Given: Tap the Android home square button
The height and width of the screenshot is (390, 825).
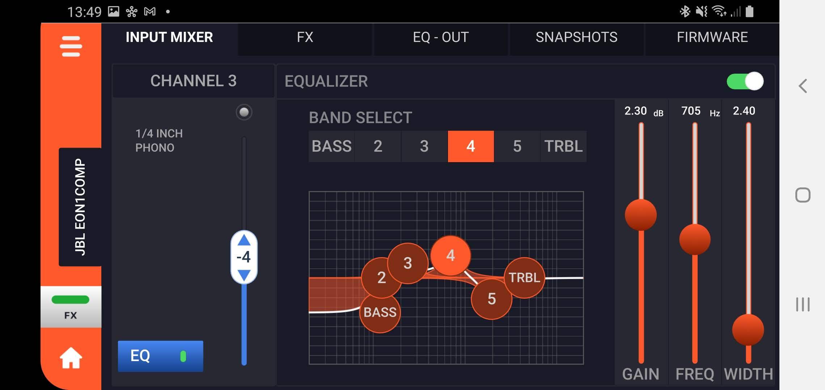Looking at the screenshot, I should [x=803, y=195].
